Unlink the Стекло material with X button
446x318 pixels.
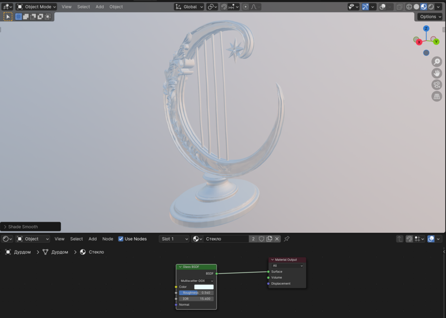(277, 239)
